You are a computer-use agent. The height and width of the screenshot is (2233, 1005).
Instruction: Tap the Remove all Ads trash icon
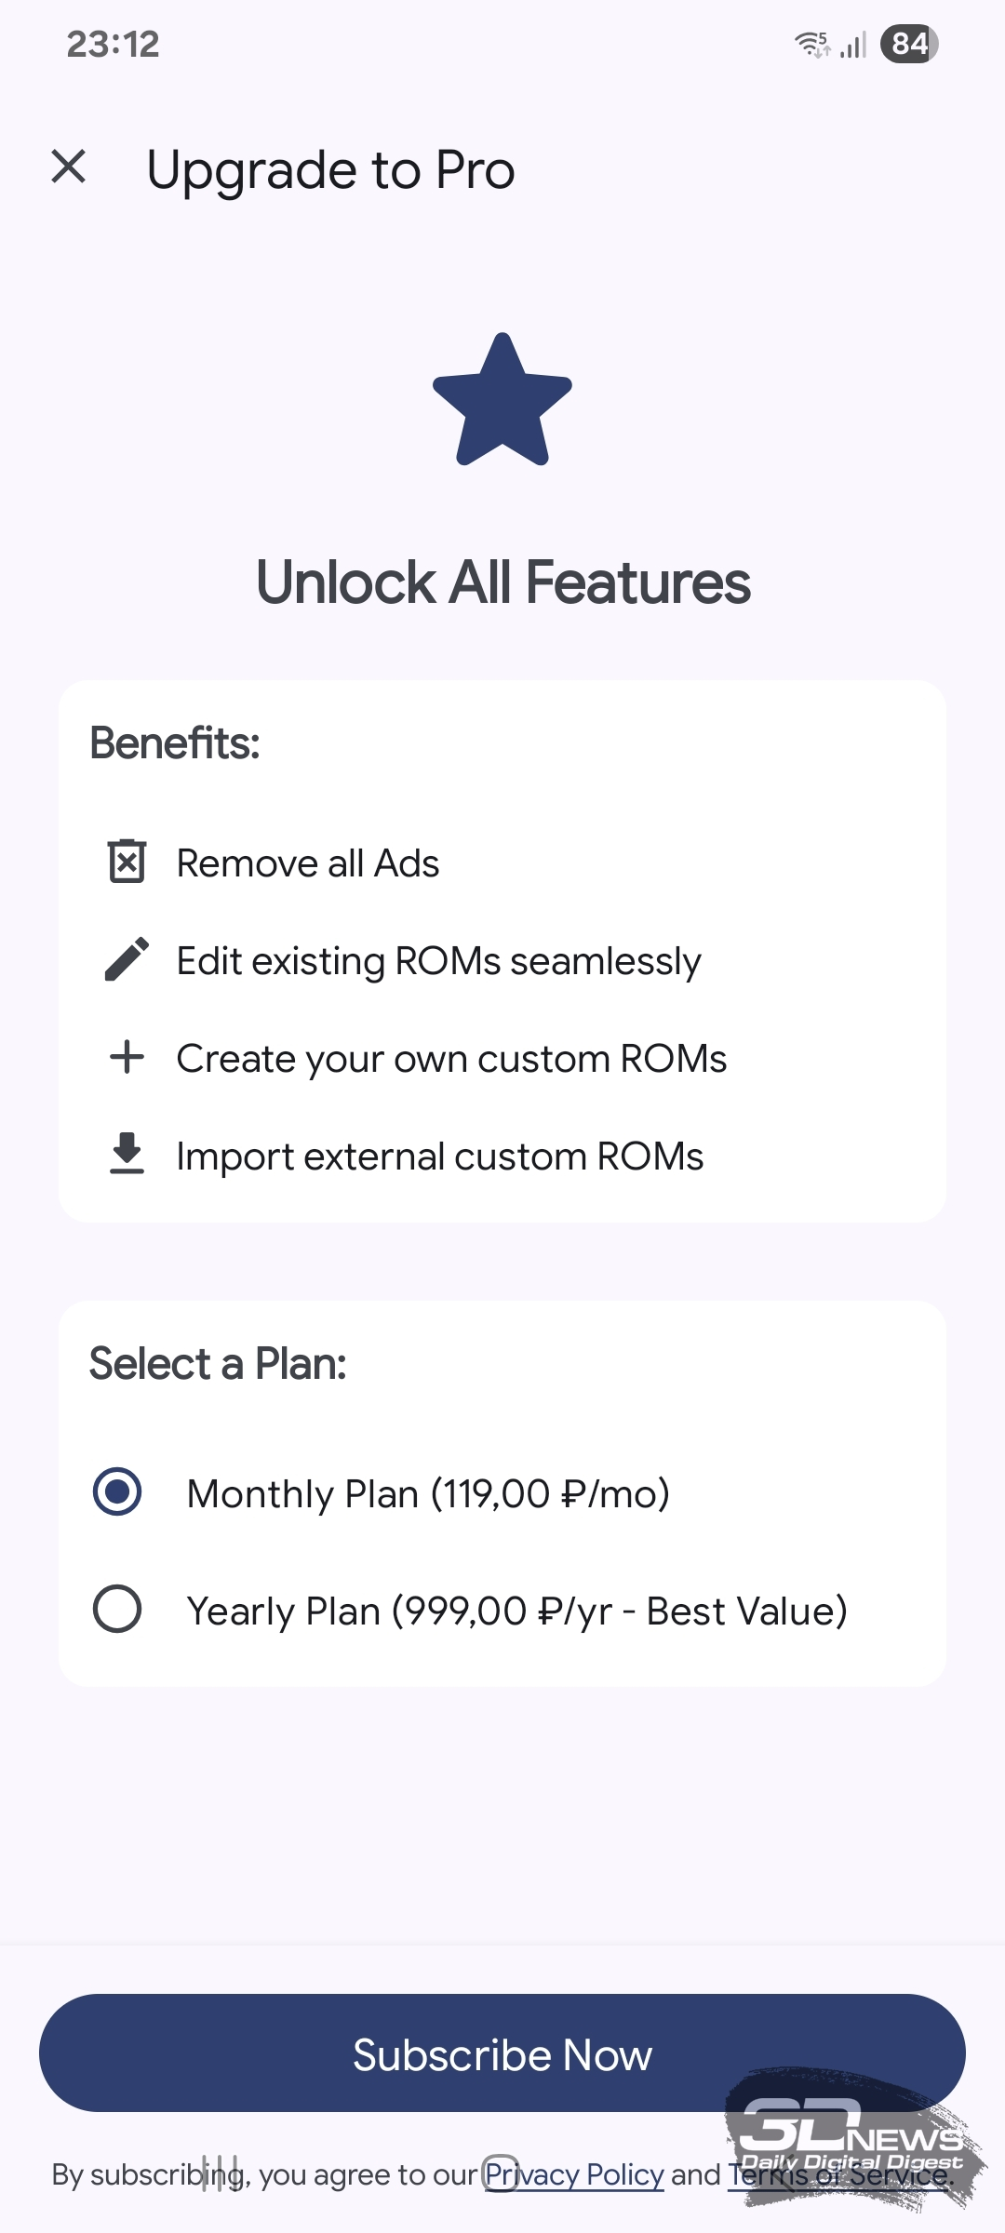[127, 862]
